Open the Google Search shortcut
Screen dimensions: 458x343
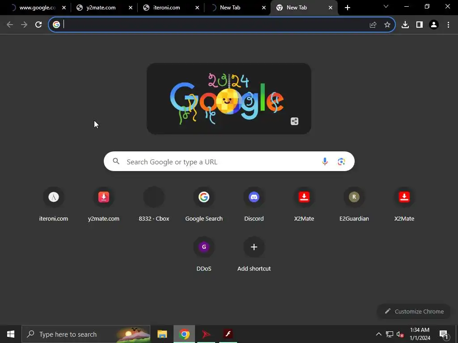tap(204, 205)
